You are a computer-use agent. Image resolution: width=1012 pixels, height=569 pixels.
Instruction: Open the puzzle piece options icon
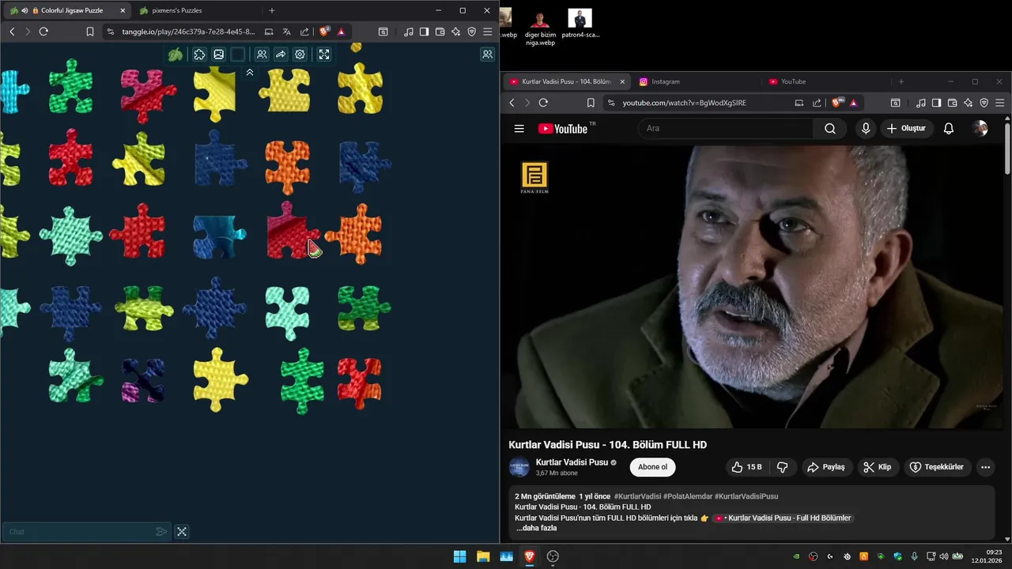pos(199,55)
